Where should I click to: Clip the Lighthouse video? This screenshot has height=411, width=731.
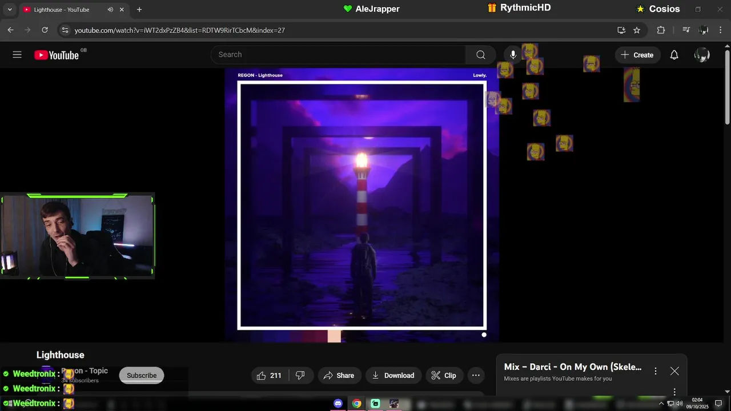(444, 375)
